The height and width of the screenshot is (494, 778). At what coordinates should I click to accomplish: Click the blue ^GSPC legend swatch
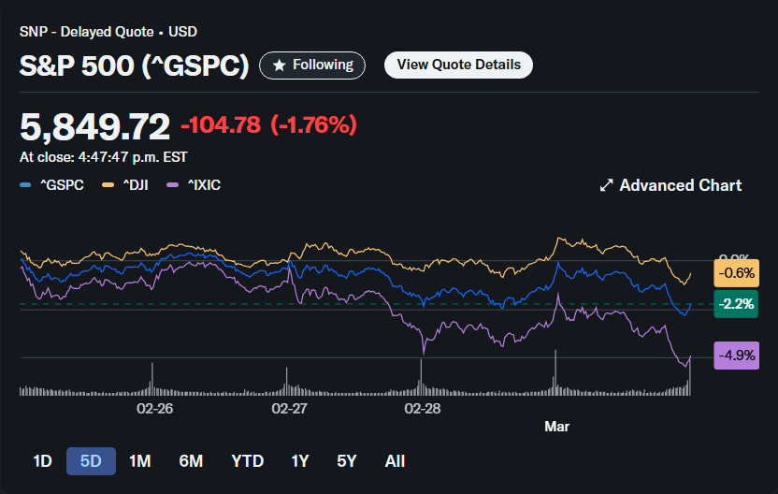coord(25,185)
